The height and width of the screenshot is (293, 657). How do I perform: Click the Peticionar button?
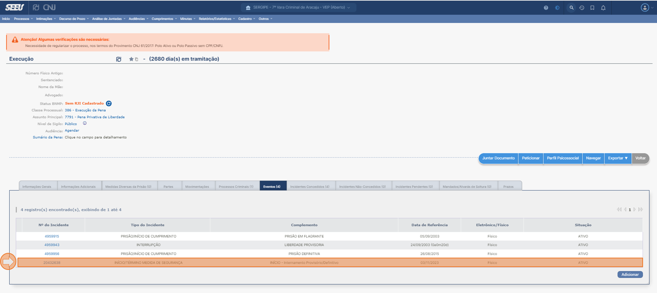[531, 158]
